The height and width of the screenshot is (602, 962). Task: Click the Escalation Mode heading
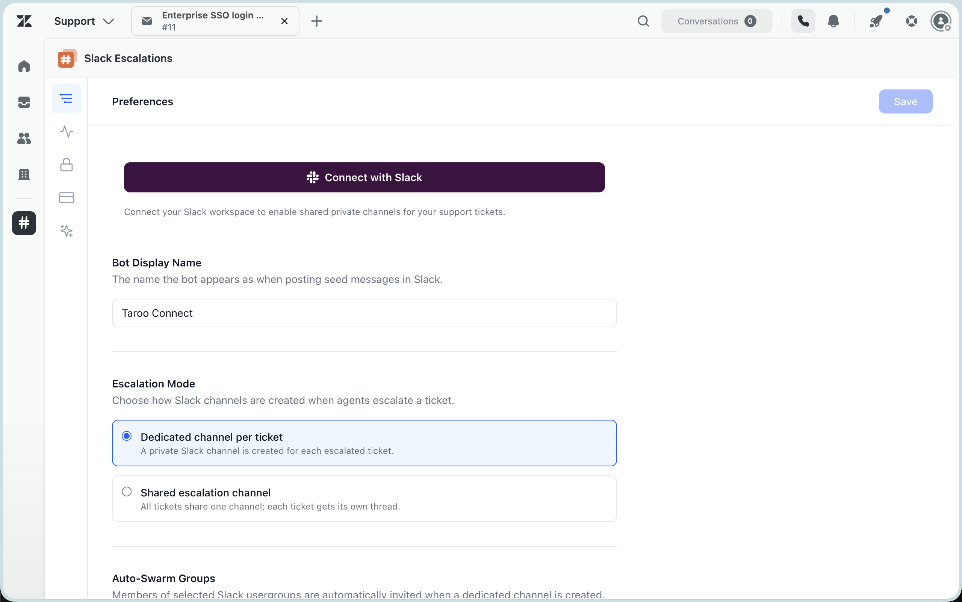[x=154, y=384]
